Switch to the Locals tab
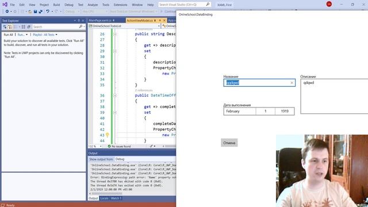Screen dimensions: 368x207 [x=104, y=198]
